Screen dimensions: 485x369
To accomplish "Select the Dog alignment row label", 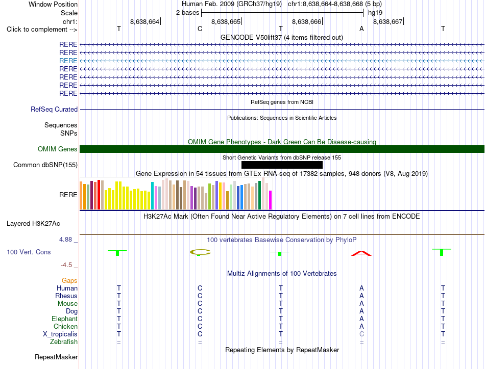I will pos(71,311).
